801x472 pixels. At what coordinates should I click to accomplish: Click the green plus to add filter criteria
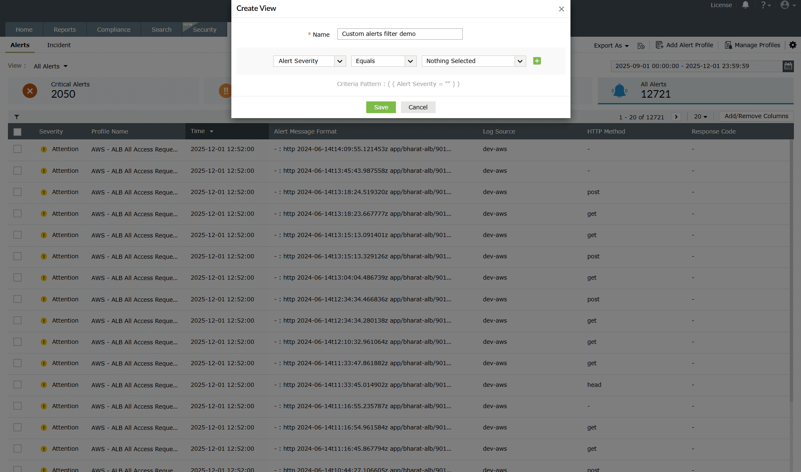(x=537, y=61)
